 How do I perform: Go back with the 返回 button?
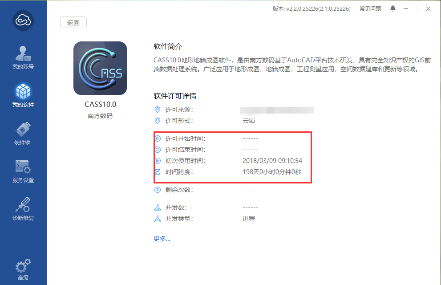click(x=73, y=23)
